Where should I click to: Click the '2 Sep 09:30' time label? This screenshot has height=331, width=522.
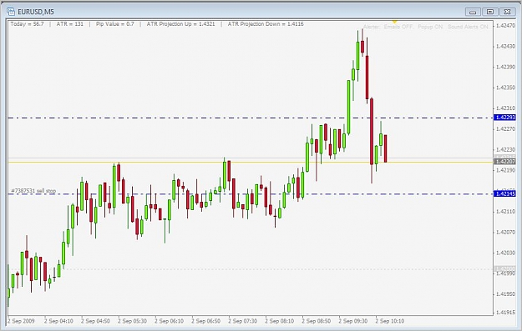coord(353,321)
